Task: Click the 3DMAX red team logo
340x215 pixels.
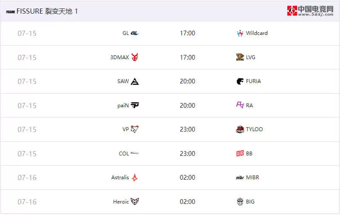Action: tap(135, 57)
